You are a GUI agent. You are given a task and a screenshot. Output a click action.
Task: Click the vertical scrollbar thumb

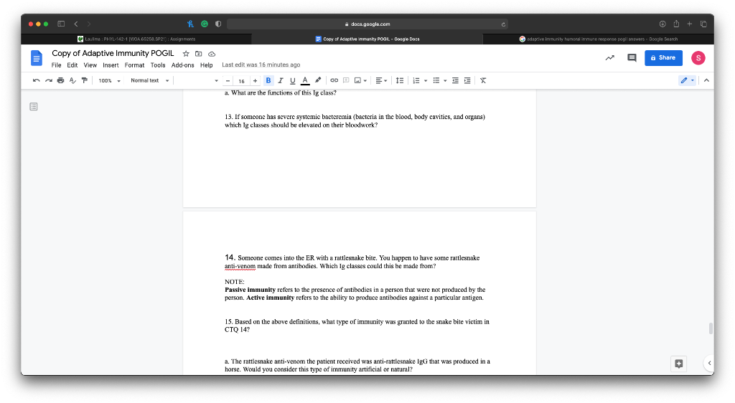(x=711, y=328)
